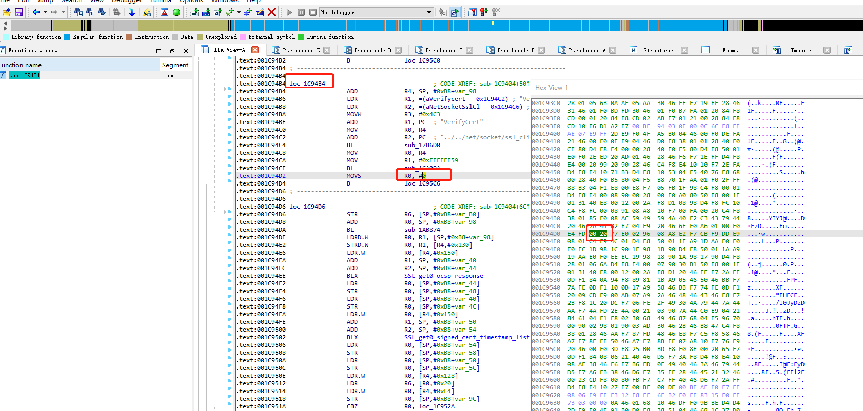Click the yellow highlighter toolbar icon
The height and width of the screenshot is (411, 863).
[x=147, y=12]
